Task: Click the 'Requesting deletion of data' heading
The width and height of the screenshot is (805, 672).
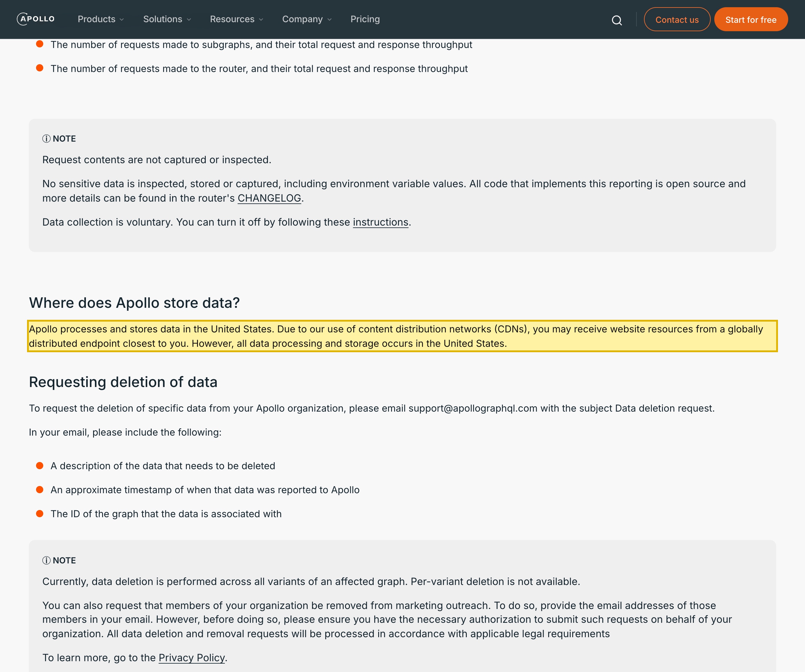Action: [x=123, y=382]
